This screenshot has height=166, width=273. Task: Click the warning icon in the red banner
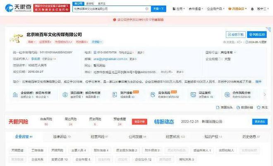115,20
